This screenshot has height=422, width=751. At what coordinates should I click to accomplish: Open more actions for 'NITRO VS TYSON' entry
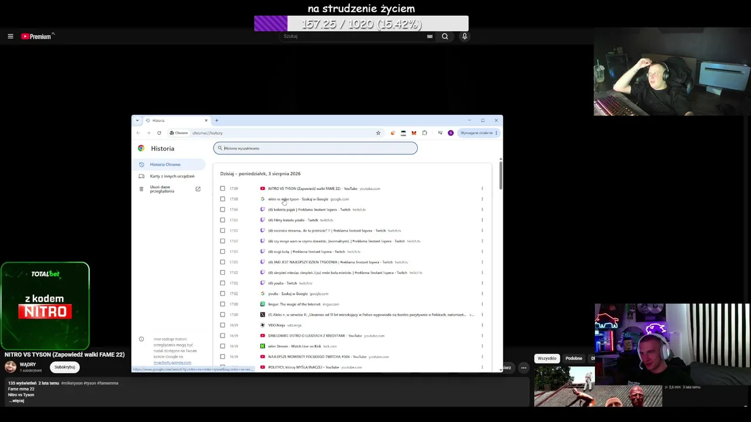(x=482, y=189)
